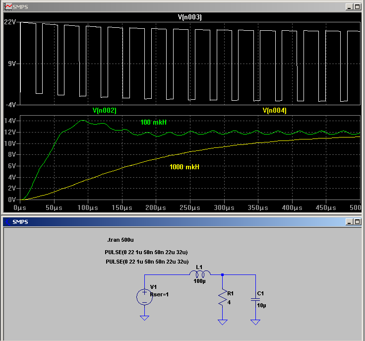Click the R1 component label

[230, 293]
